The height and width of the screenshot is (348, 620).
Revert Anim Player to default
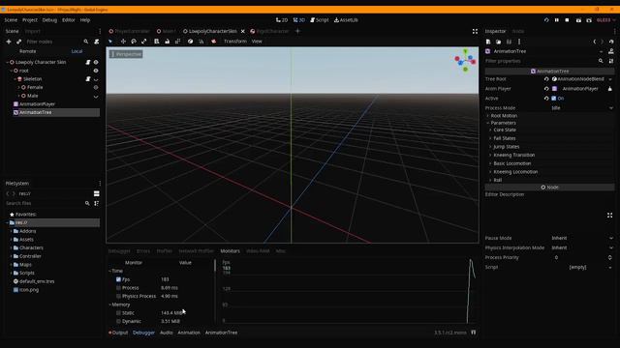click(546, 89)
